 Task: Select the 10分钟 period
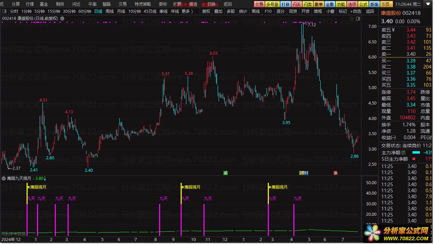click(x=135, y=11)
